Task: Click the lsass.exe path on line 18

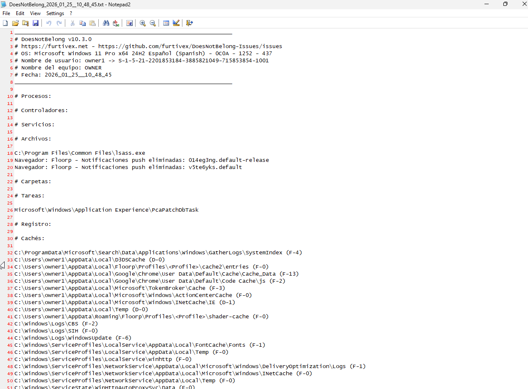Action: point(79,153)
